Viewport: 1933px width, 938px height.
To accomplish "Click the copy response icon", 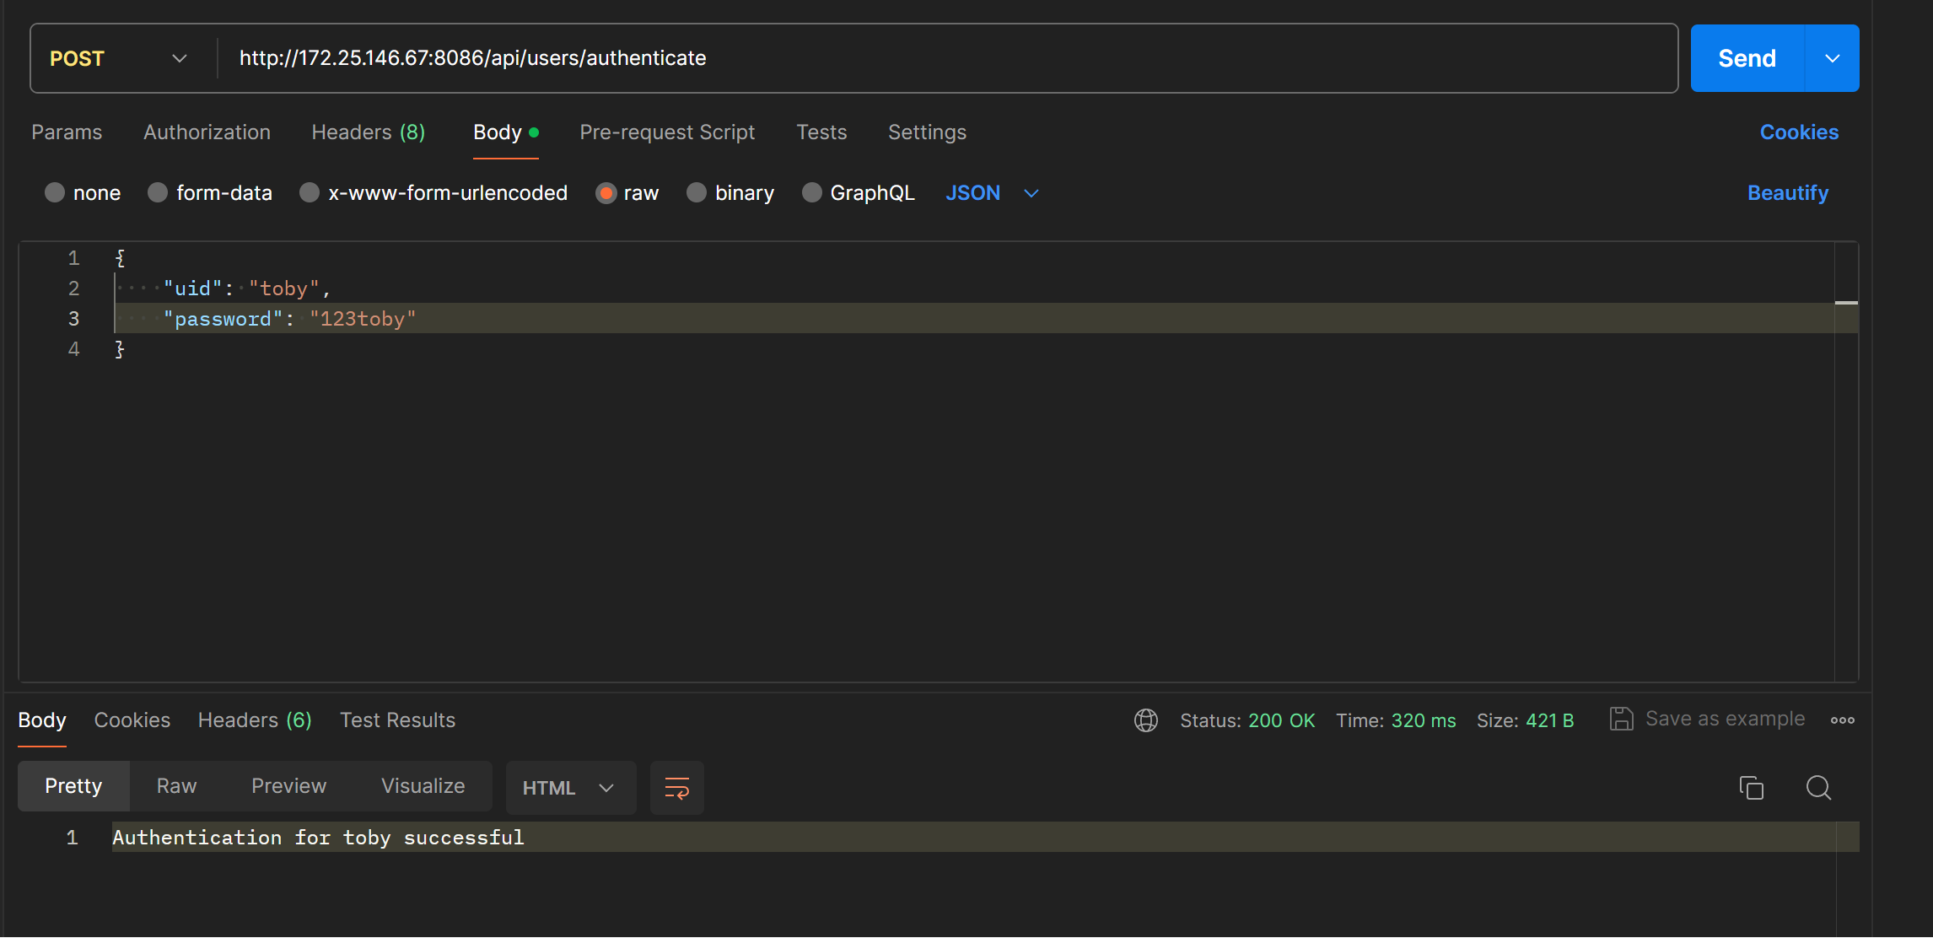I will click(x=1751, y=788).
